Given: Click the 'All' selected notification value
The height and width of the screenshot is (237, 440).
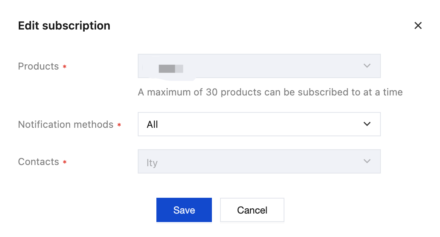Looking at the screenshot, I should point(152,125).
